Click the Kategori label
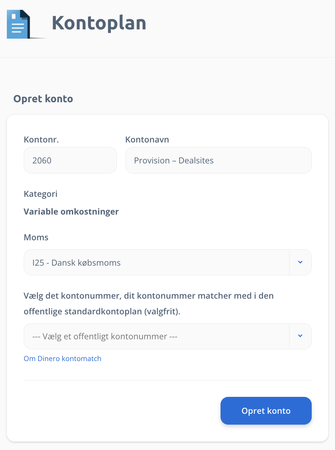This screenshot has width=335, height=450. click(x=41, y=194)
